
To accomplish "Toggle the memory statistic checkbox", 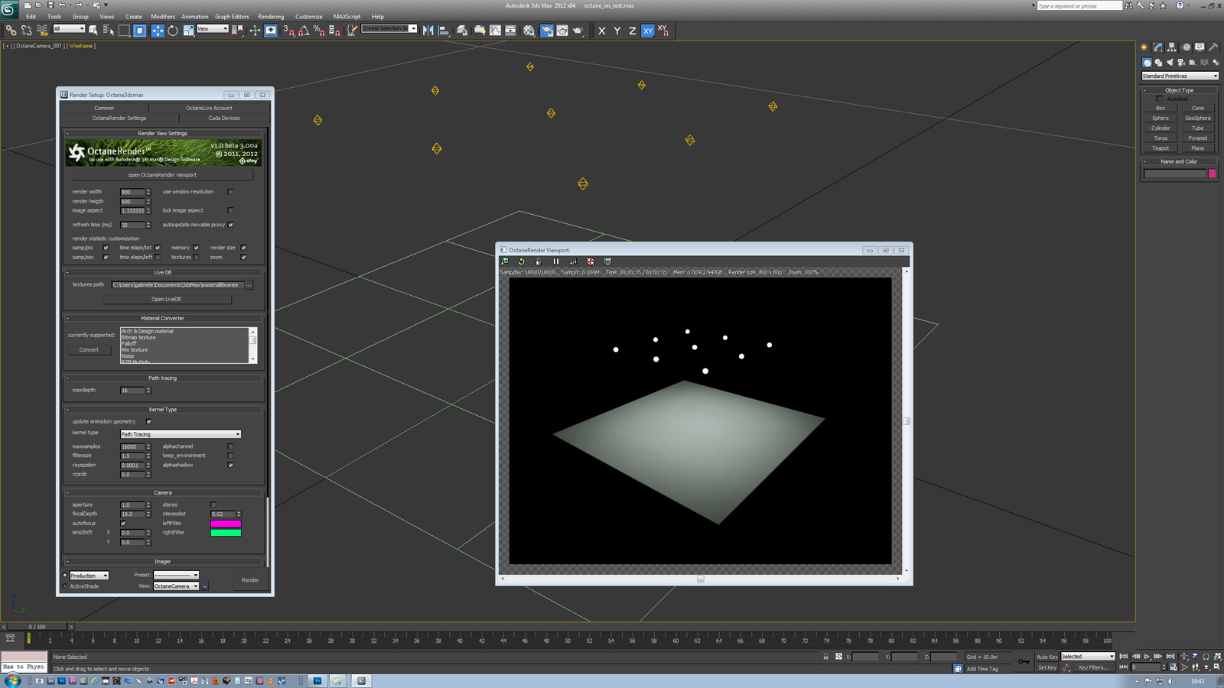I will 196,248.
